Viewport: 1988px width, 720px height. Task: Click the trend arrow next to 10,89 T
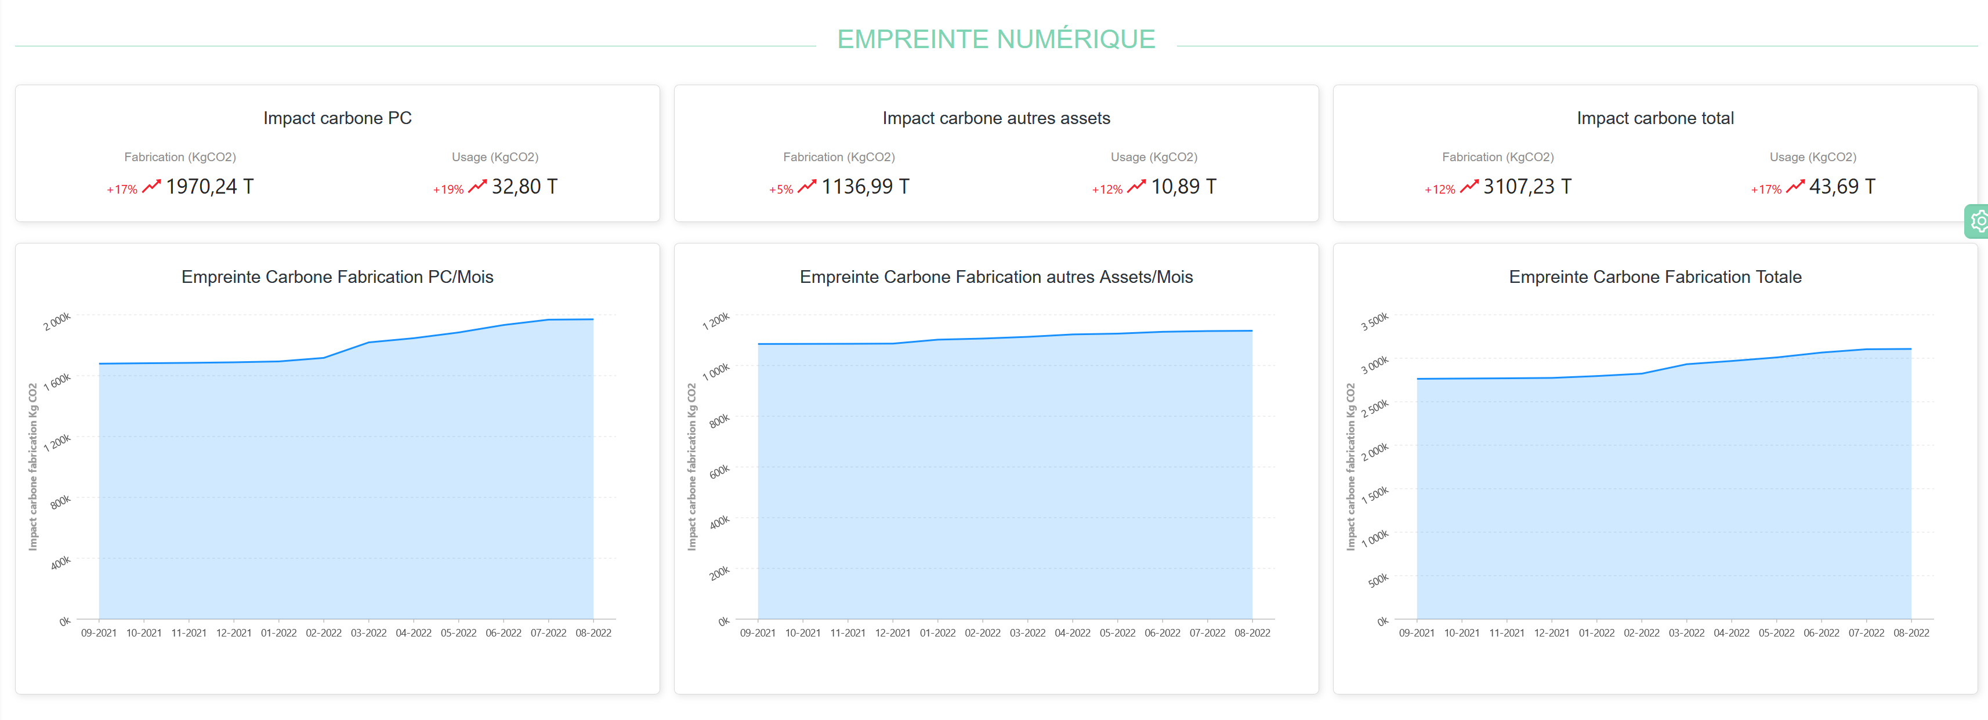(x=1136, y=187)
